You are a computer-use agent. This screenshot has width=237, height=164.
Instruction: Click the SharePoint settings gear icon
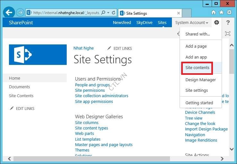[216, 22]
